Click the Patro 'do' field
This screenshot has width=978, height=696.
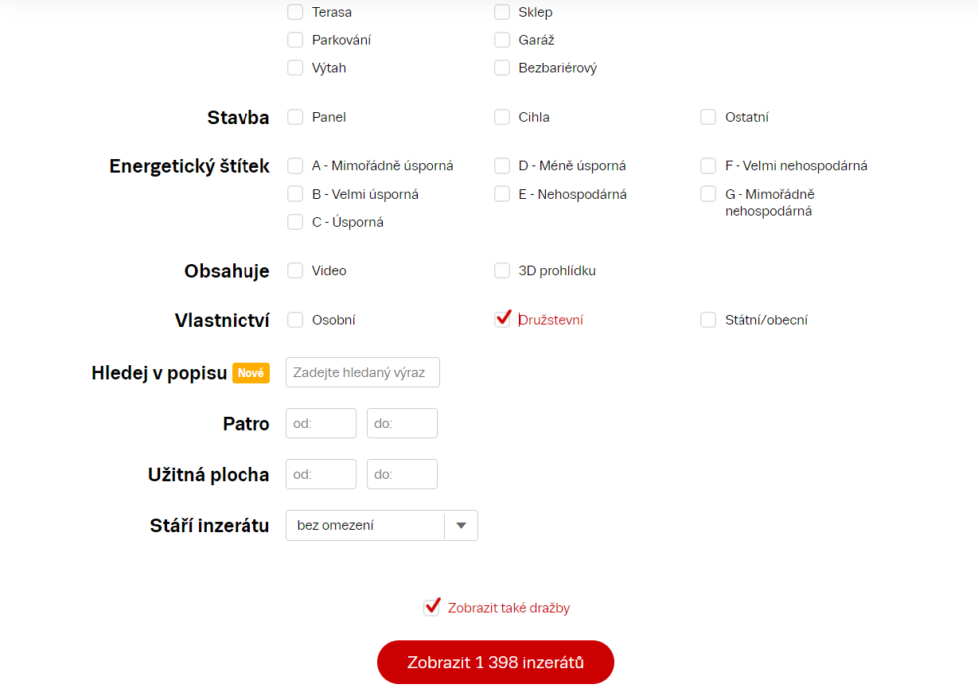click(402, 423)
